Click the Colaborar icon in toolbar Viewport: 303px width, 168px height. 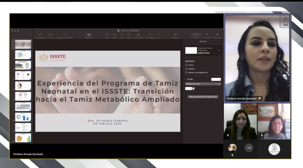pos(176,35)
